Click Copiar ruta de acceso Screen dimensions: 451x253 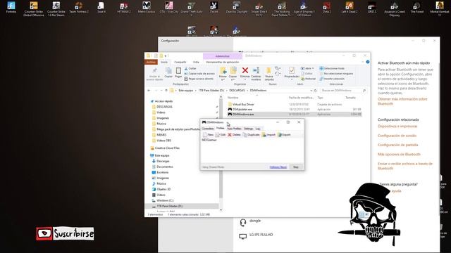point(199,74)
